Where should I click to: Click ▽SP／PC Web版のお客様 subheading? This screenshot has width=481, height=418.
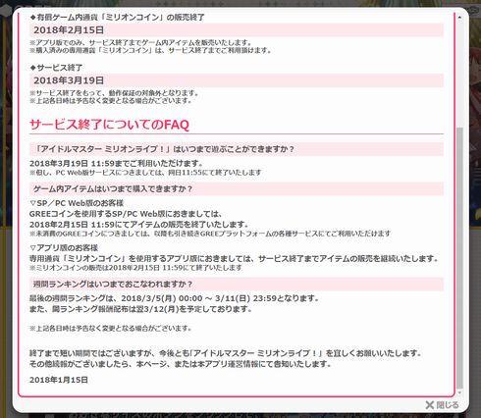tap(77, 203)
